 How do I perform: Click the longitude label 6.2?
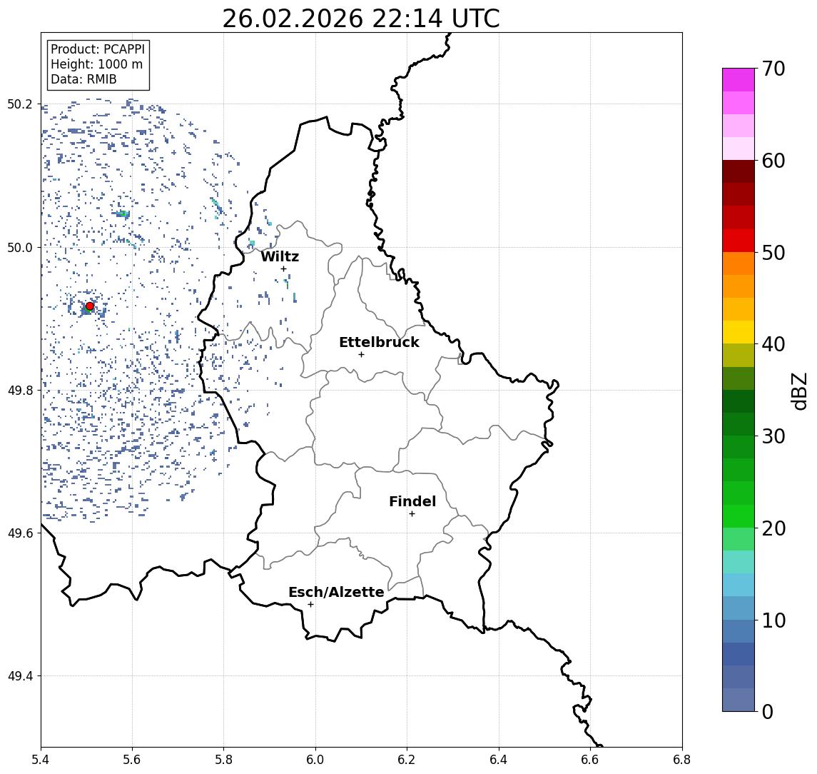click(x=407, y=760)
